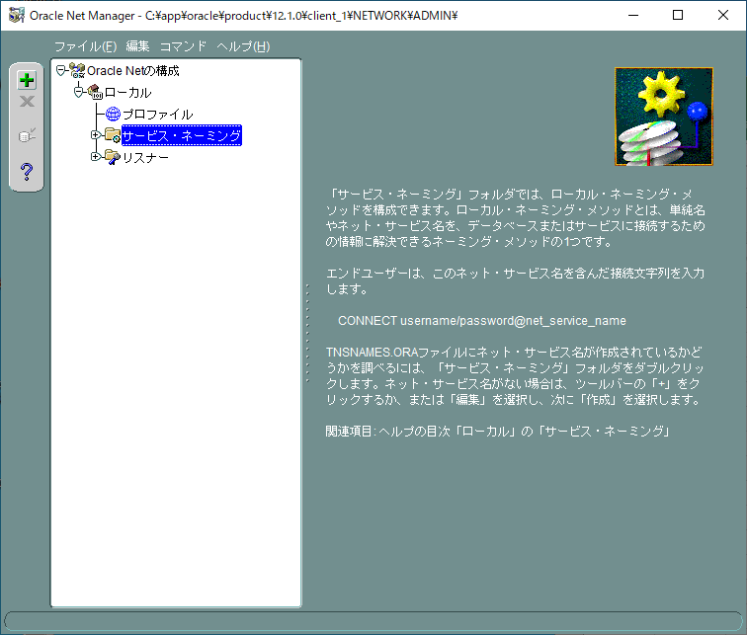
Task: Click the Oracle Net Manager title bar icon
Action: tap(17, 15)
